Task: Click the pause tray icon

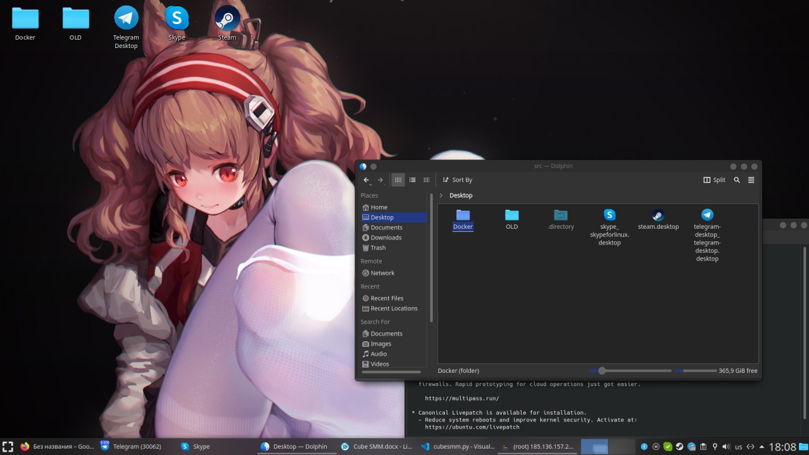Action: tap(656, 447)
